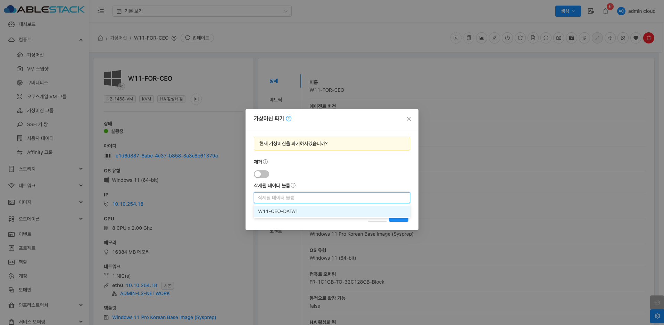Close the 가상머신 파기 dialog
Screen dimensions: 664x325
409,119
